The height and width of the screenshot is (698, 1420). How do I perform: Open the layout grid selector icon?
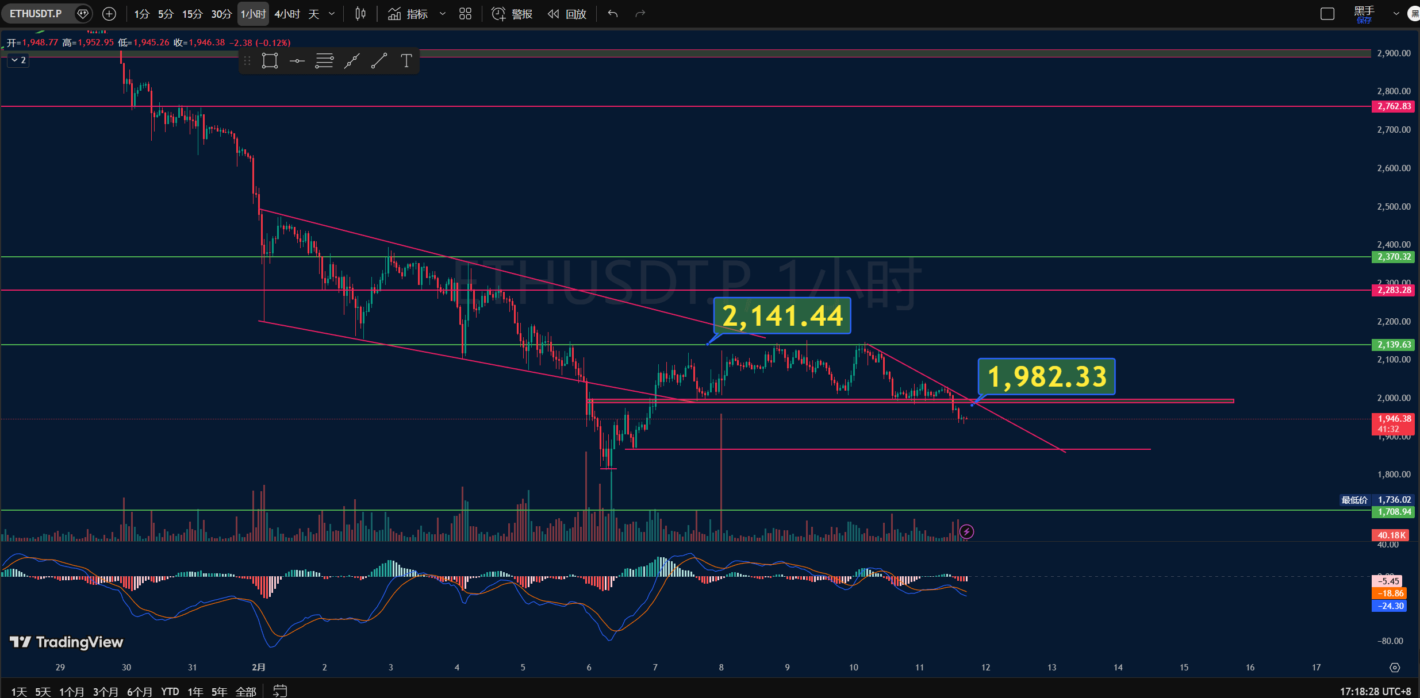tap(466, 14)
